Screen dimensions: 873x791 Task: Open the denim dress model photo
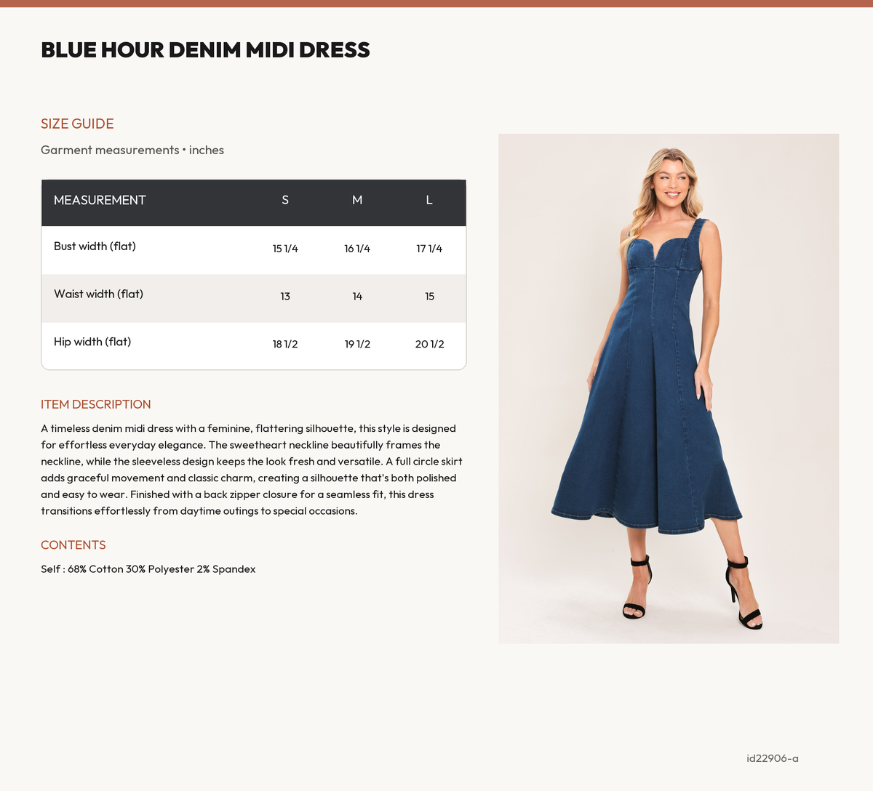[x=669, y=389]
